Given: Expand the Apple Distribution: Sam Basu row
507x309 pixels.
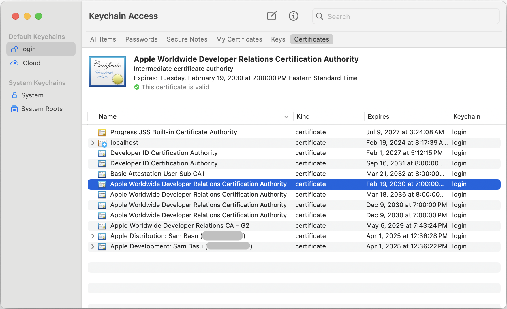Looking at the screenshot, I should [93, 236].
